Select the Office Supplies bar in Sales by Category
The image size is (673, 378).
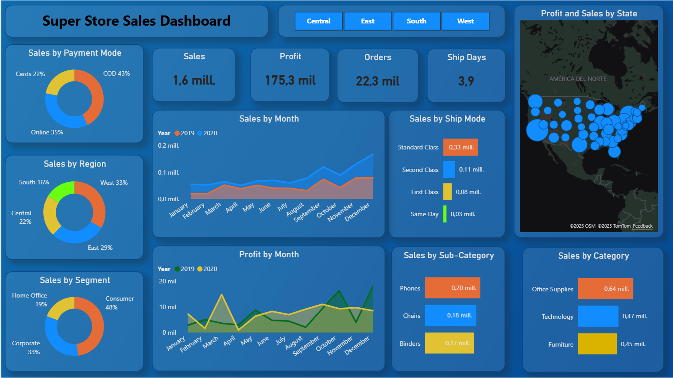coord(605,288)
